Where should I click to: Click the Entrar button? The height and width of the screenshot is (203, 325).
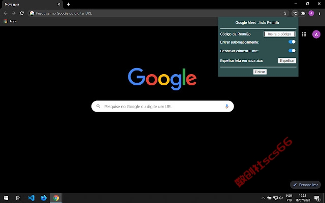click(260, 72)
